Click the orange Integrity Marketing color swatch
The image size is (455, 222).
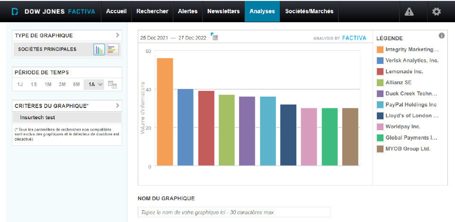tap(380, 49)
